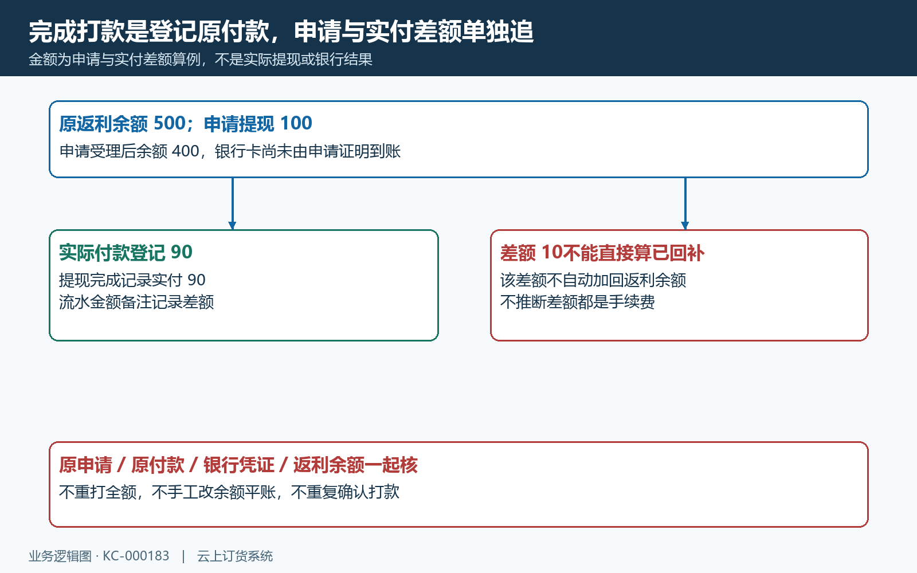
Task: Click the line '不重打全额，不手工改余额平账，不重复确认打款'
Action: [x=229, y=492]
